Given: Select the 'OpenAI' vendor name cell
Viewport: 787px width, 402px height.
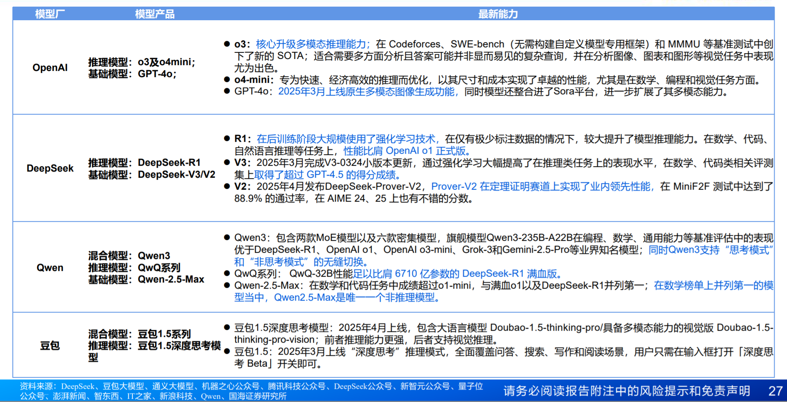Looking at the screenshot, I should (50, 68).
